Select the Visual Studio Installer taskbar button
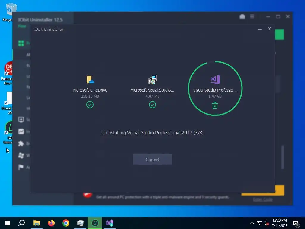 point(110,223)
